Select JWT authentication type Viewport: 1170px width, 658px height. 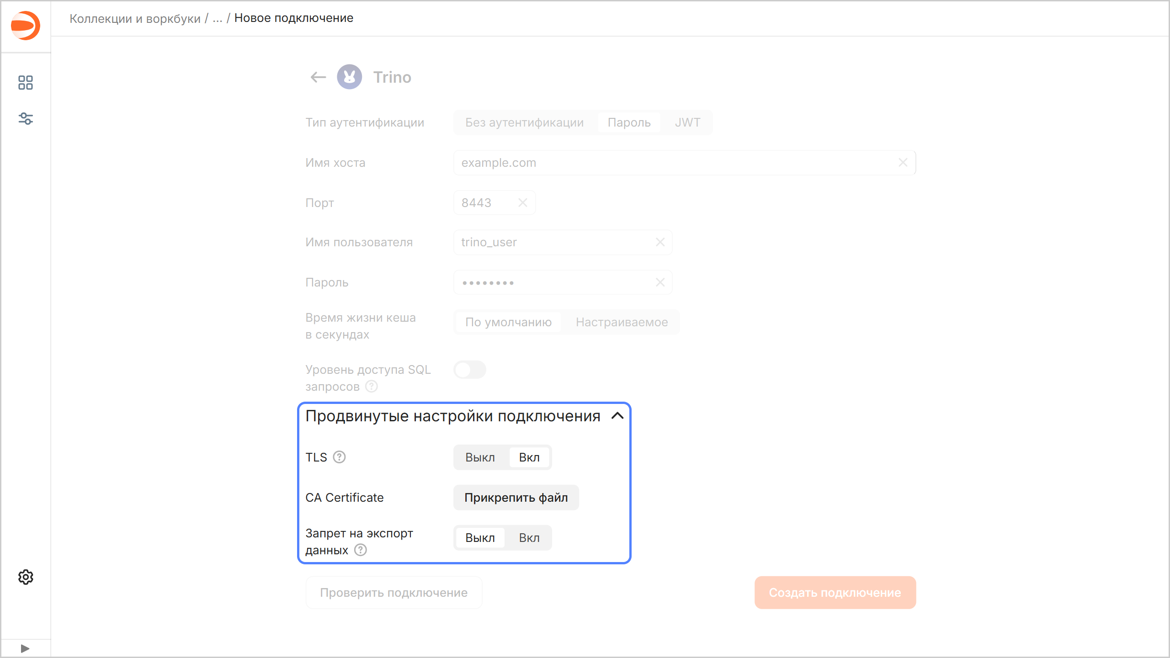tap(687, 122)
